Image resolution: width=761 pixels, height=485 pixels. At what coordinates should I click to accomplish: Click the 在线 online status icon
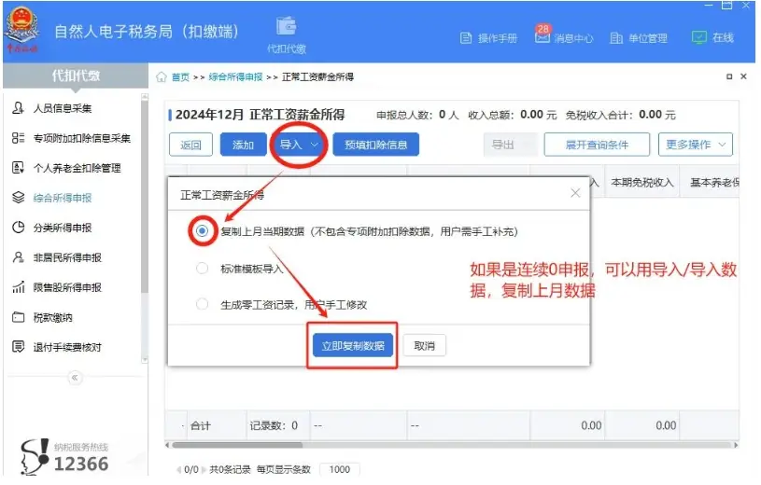698,37
